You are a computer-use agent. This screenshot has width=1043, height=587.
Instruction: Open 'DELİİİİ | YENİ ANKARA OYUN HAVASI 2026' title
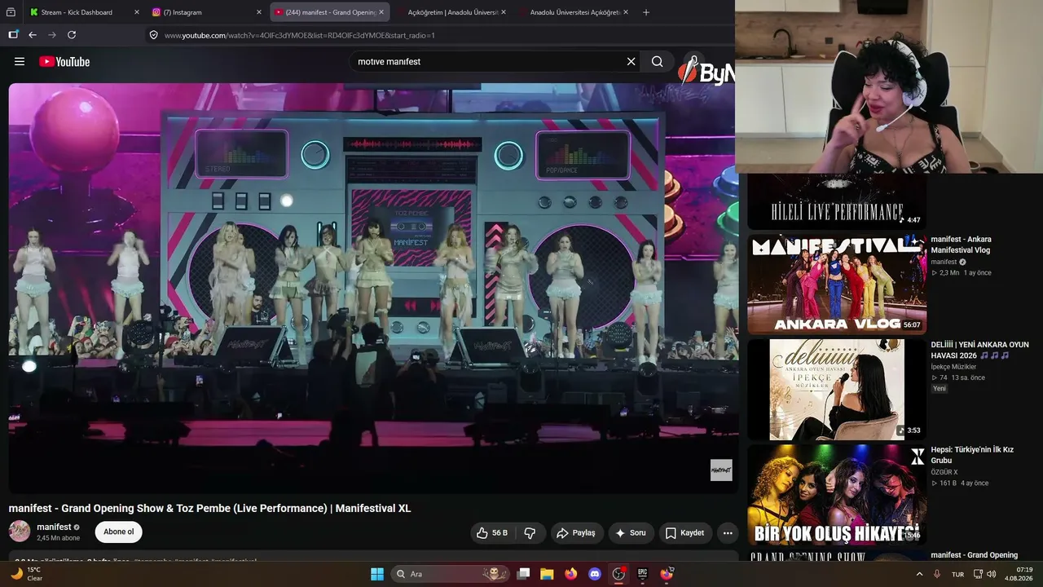pos(980,350)
